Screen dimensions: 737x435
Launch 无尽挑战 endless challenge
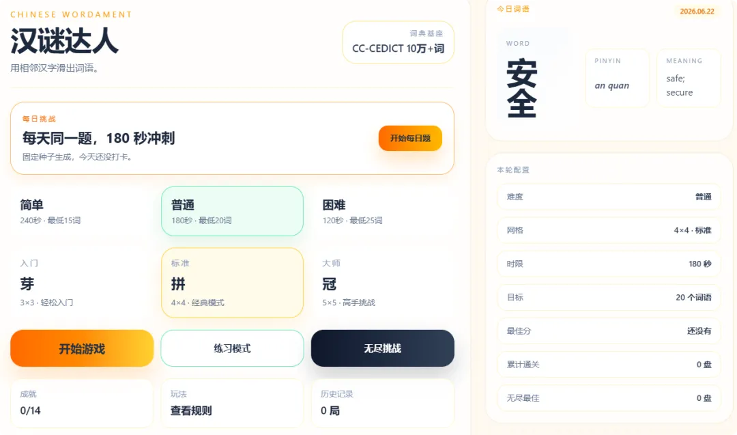(383, 348)
